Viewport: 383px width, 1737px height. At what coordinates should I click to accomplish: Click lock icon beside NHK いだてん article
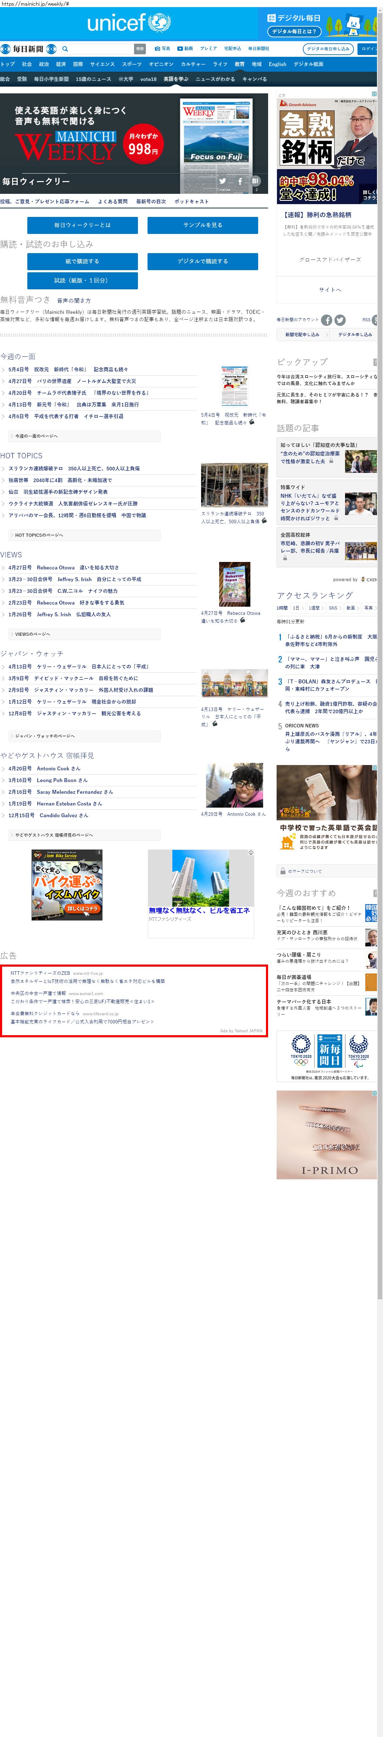click(x=336, y=518)
